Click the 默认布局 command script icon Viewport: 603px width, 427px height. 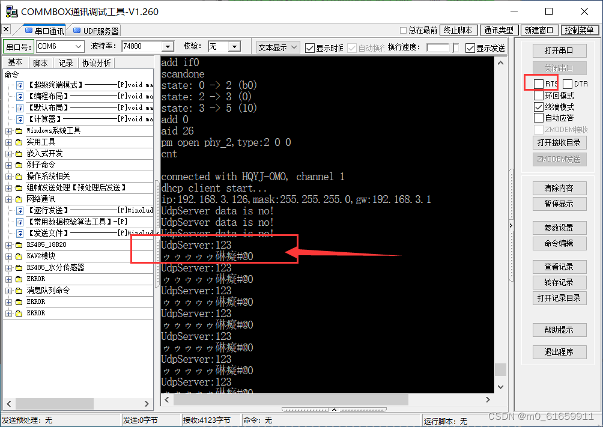point(20,108)
